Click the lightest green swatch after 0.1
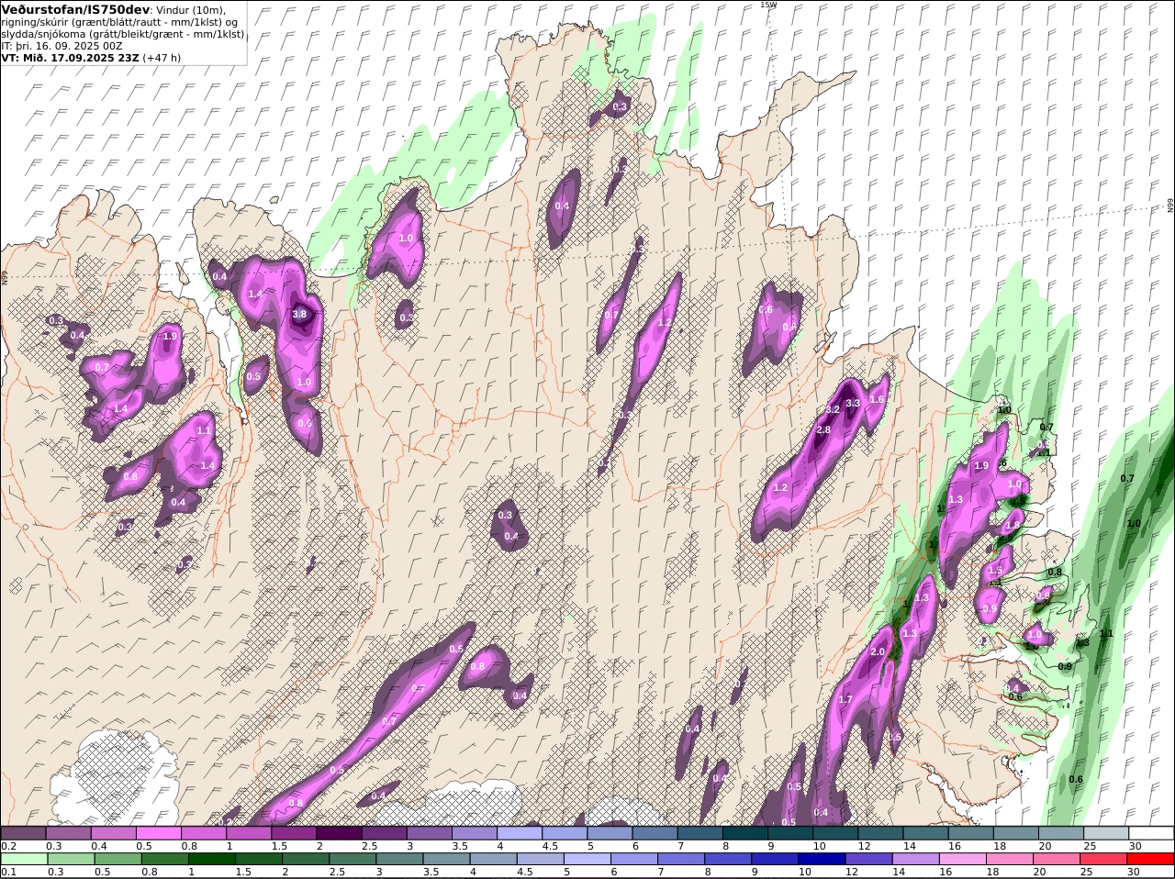The width and height of the screenshot is (1175, 879). coord(24,859)
